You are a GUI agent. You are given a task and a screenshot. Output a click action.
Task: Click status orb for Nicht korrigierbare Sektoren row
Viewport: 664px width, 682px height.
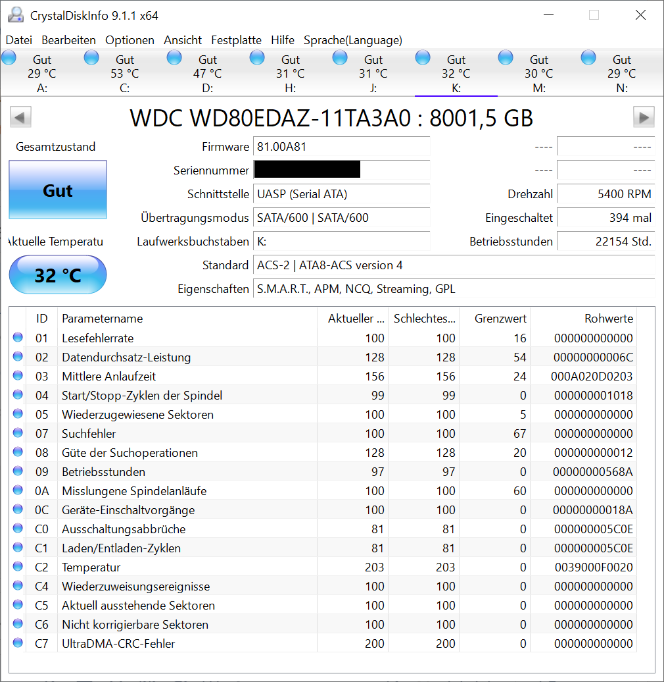pyautogui.click(x=18, y=623)
